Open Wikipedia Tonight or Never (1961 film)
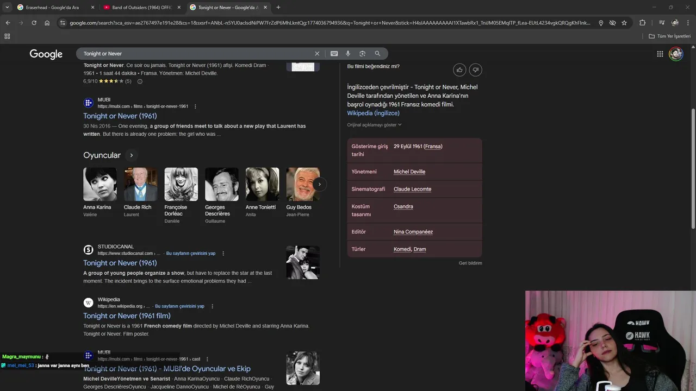Image resolution: width=696 pixels, height=391 pixels. [x=127, y=316]
